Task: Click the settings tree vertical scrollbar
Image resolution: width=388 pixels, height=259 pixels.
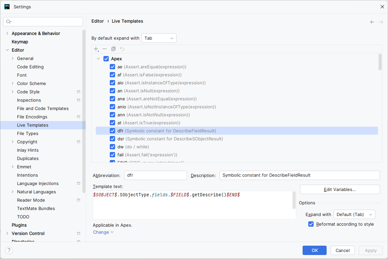Action: pos(84,111)
